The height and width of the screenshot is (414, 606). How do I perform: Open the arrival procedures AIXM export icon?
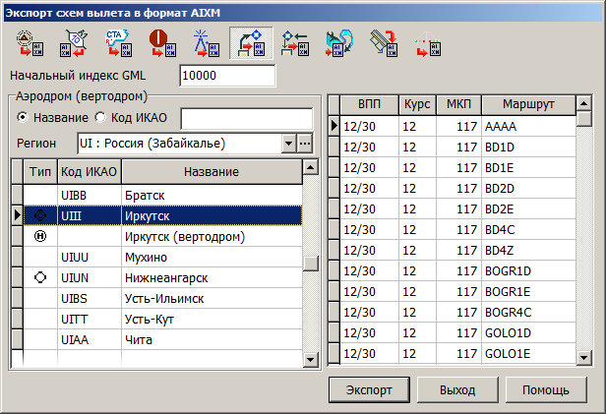click(295, 43)
